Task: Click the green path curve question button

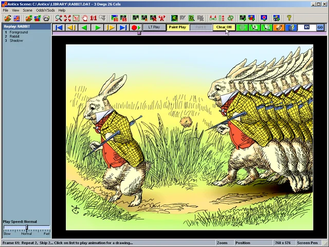Action: [266, 27]
